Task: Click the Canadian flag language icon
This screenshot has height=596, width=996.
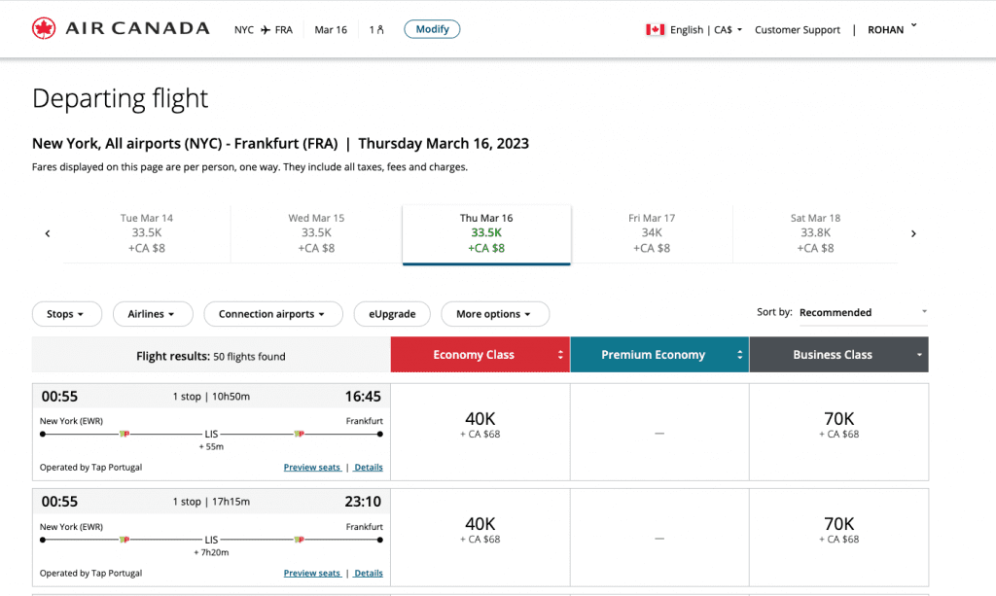Action: click(655, 30)
